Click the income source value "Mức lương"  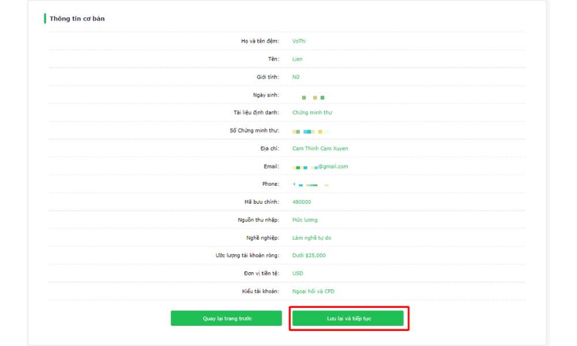pos(305,220)
